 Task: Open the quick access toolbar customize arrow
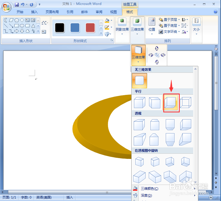40,4
